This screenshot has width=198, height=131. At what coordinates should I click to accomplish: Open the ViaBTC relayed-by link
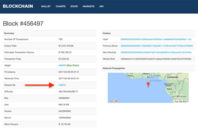62,85
